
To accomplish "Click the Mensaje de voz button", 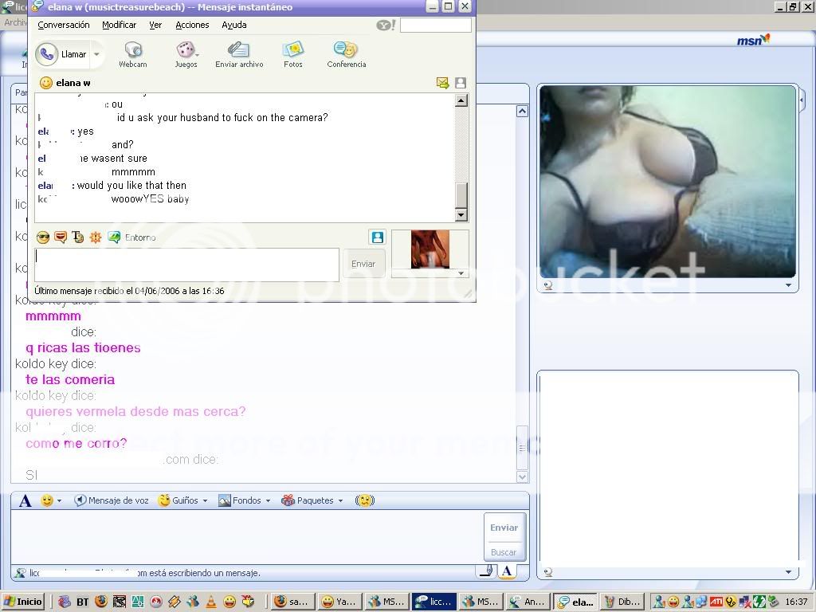I will 112,500.
